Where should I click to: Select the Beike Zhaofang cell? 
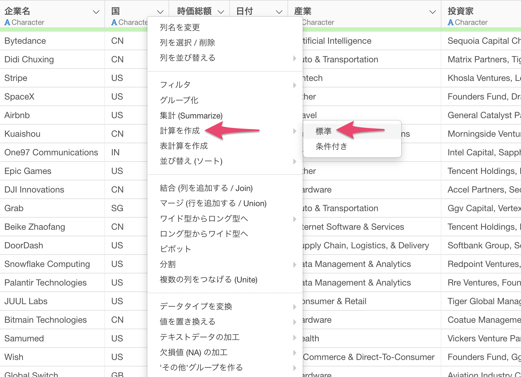tap(52, 227)
